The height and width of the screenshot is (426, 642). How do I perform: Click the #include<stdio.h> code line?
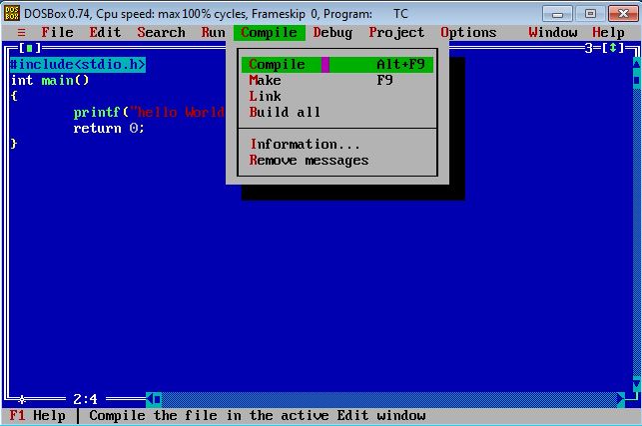point(78,65)
